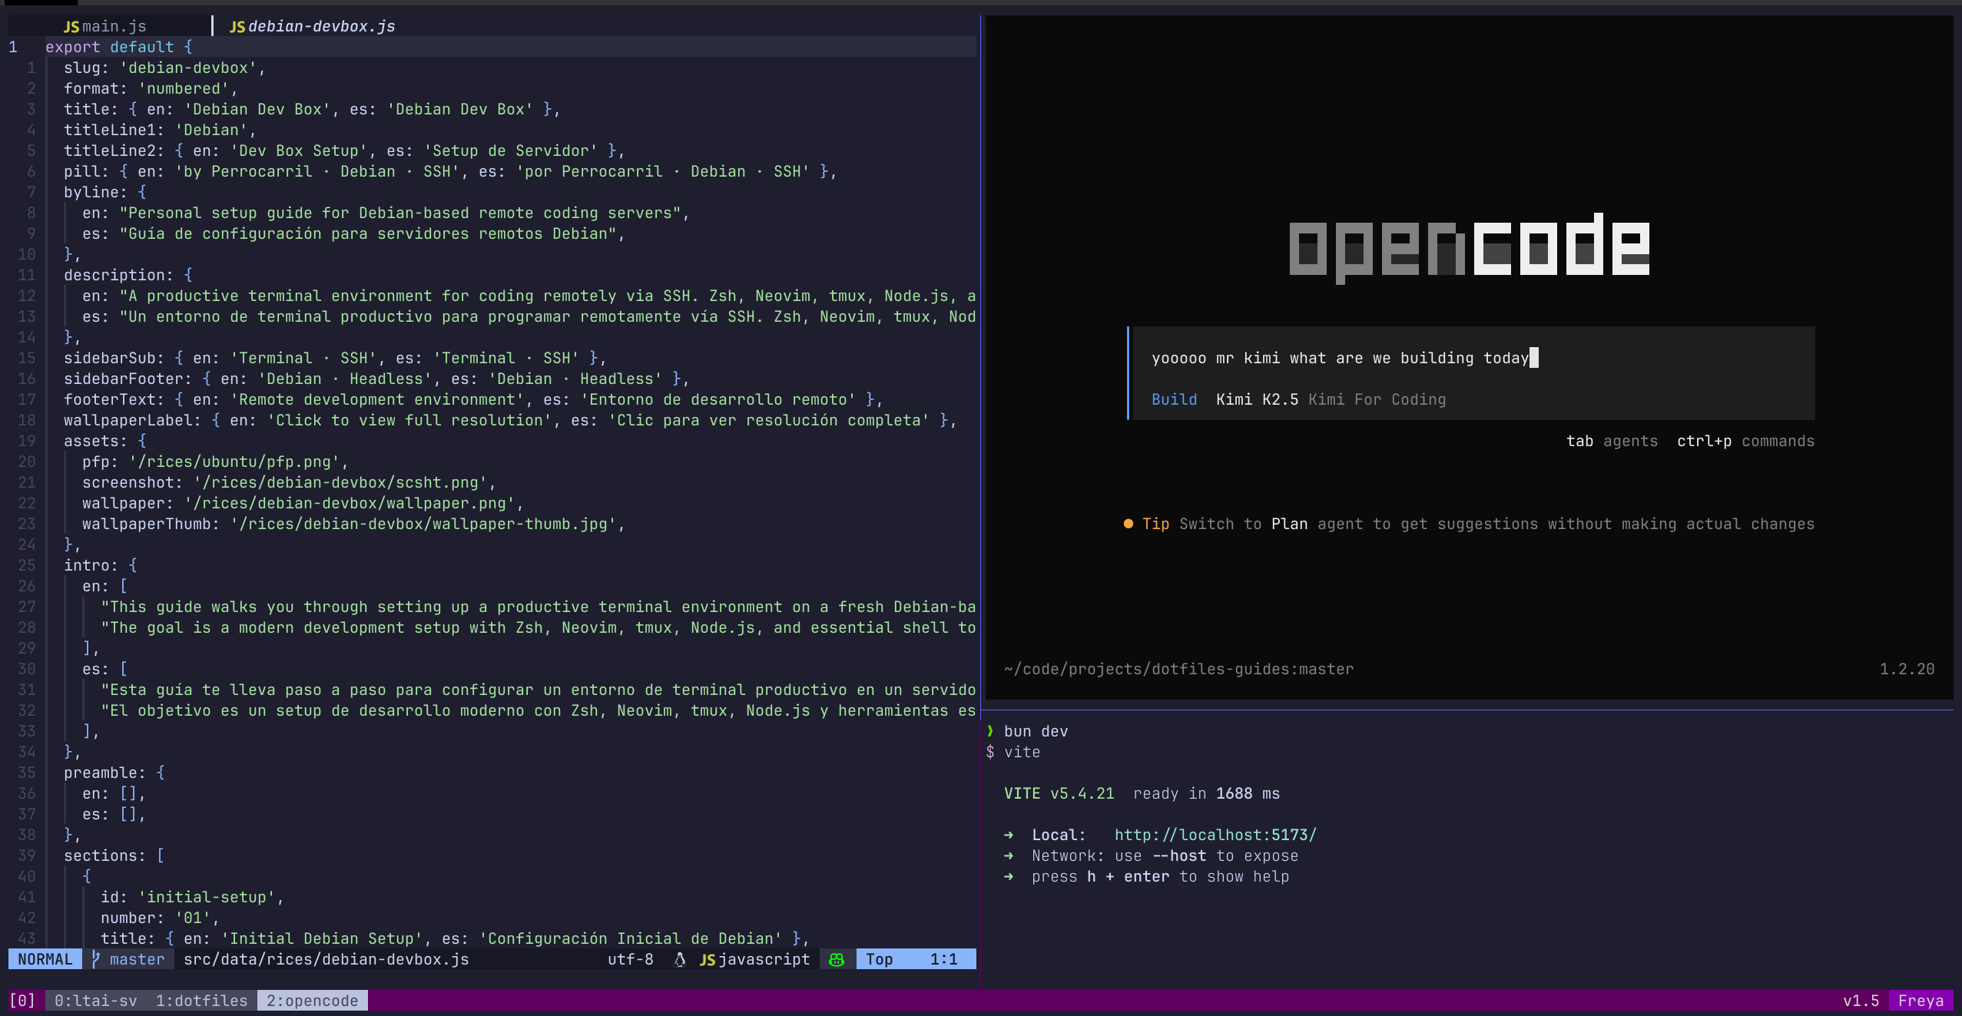Click the utf-8 encoding indicator

click(x=630, y=959)
